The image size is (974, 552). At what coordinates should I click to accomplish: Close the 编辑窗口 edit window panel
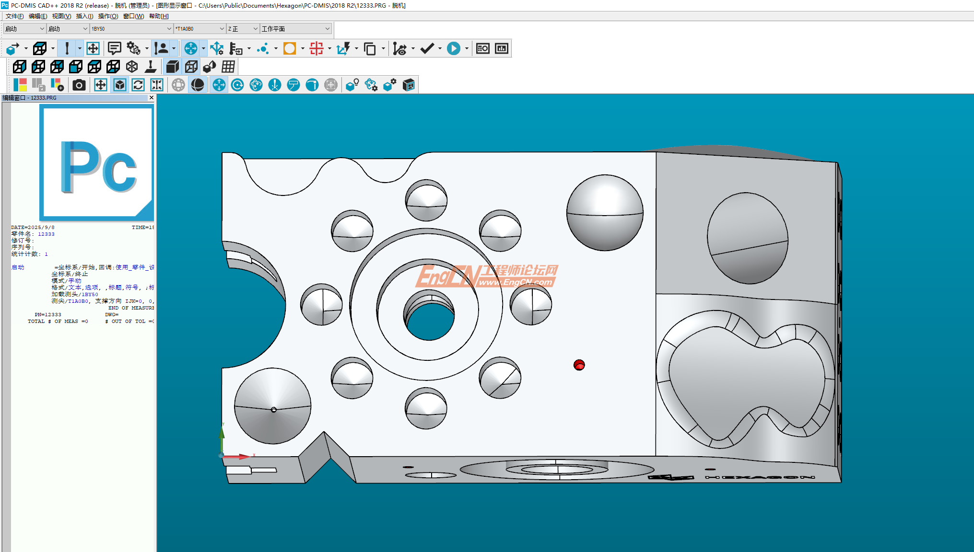(x=152, y=98)
